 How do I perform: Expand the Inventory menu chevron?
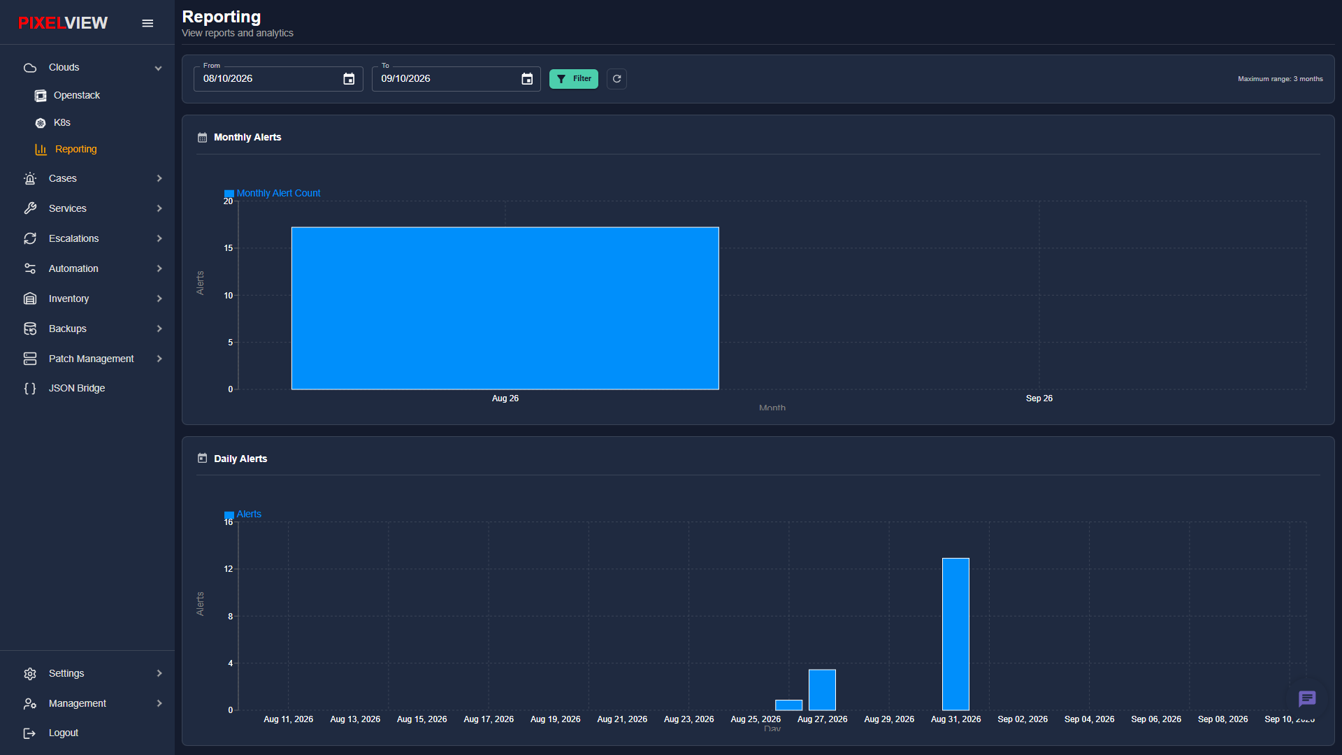(159, 299)
